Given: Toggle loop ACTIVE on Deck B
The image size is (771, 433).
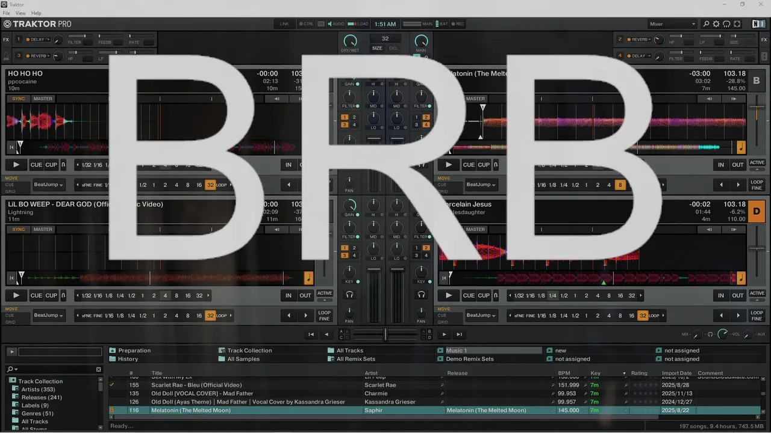Looking at the screenshot, I should (x=757, y=163).
